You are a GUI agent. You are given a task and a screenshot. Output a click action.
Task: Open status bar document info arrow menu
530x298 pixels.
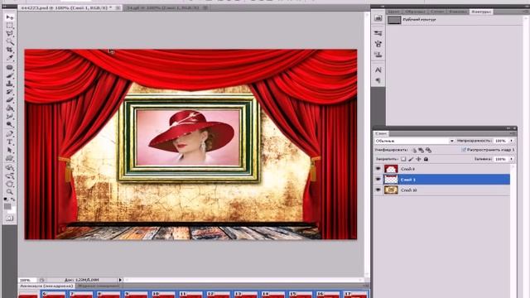point(120,280)
